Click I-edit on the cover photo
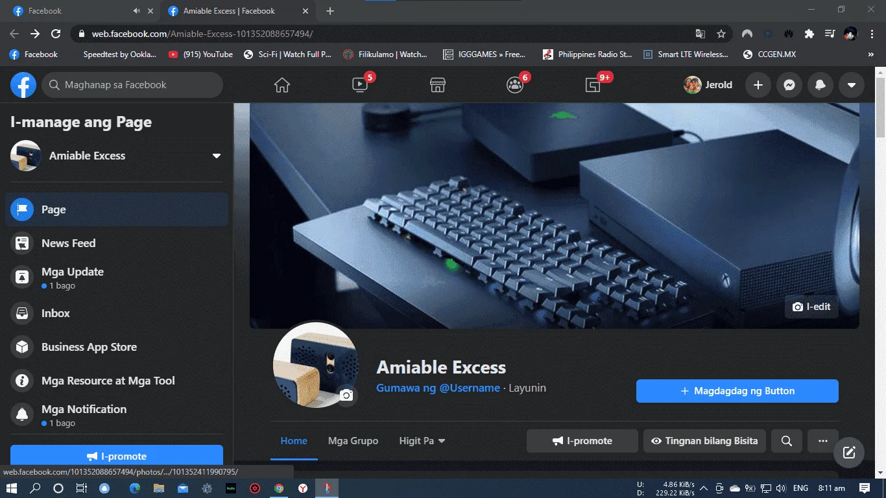 click(x=811, y=307)
